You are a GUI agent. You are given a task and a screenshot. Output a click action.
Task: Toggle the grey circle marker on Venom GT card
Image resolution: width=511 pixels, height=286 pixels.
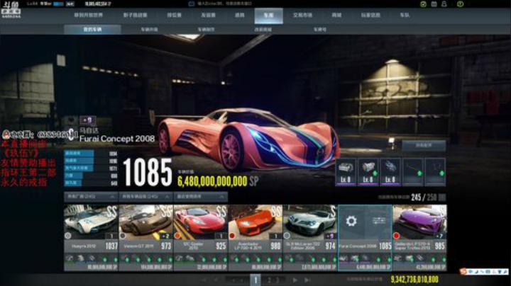(x=123, y=236)
